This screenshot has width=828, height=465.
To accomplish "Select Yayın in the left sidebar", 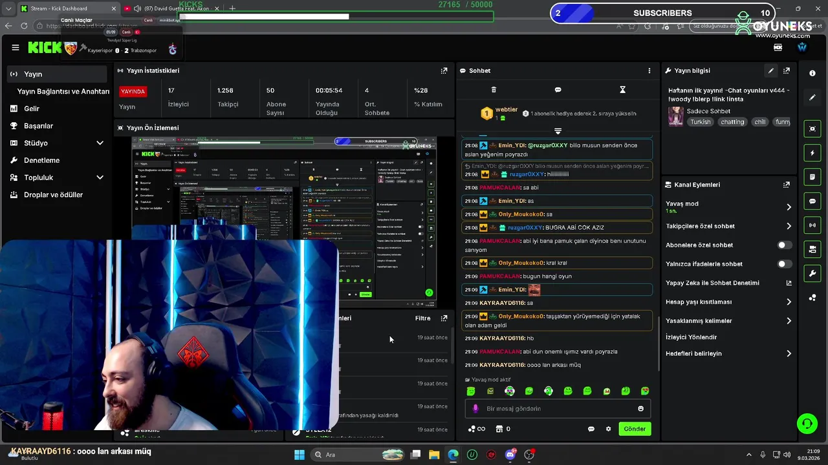I will [x=56, y=74].
